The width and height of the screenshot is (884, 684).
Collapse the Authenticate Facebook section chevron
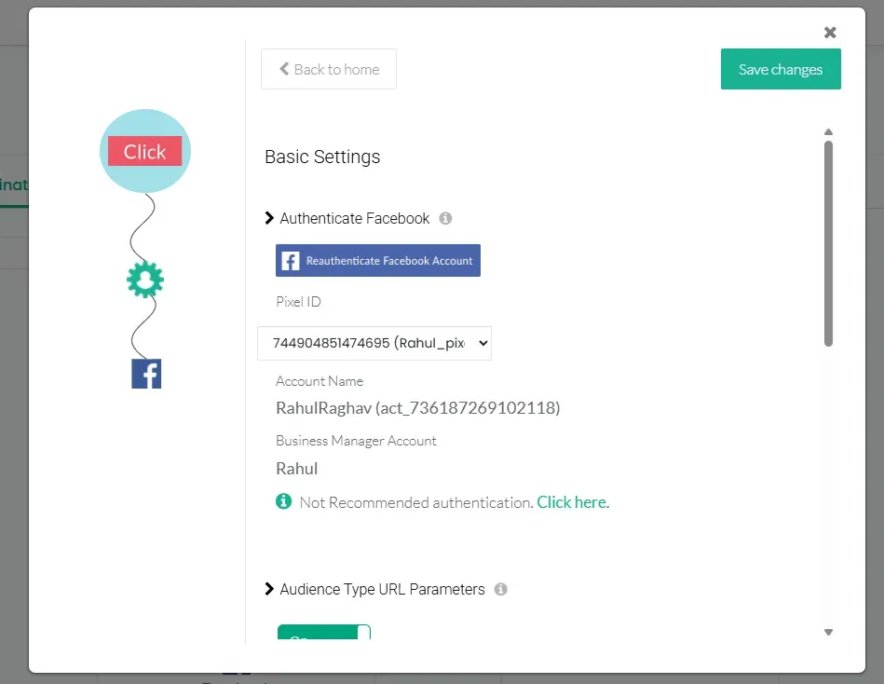(269, 218)
